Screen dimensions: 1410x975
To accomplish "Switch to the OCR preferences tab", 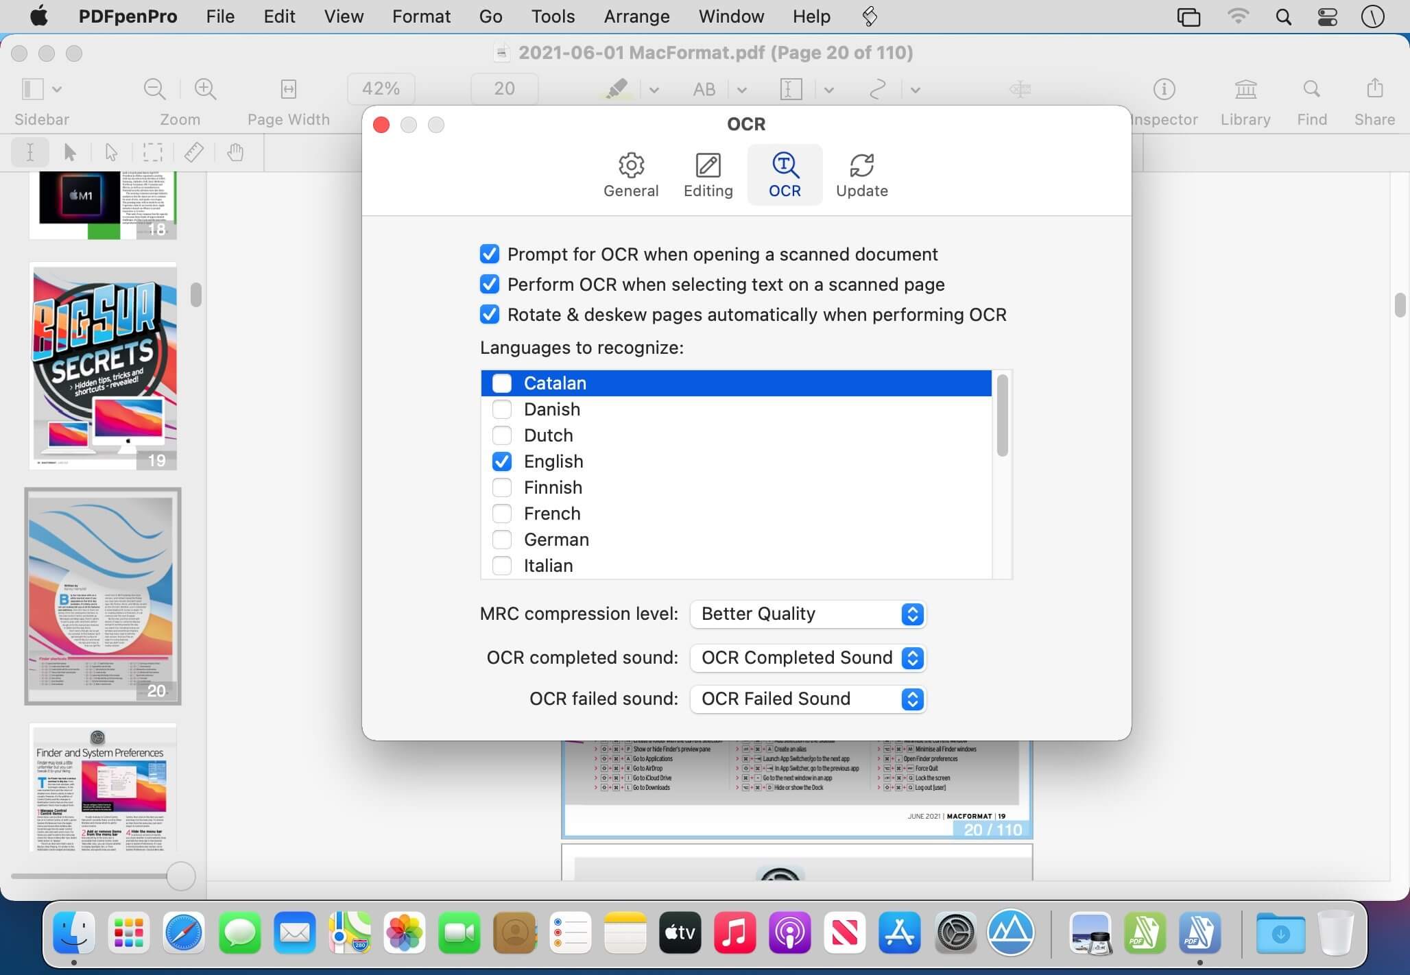I will (x=785, y=176).
